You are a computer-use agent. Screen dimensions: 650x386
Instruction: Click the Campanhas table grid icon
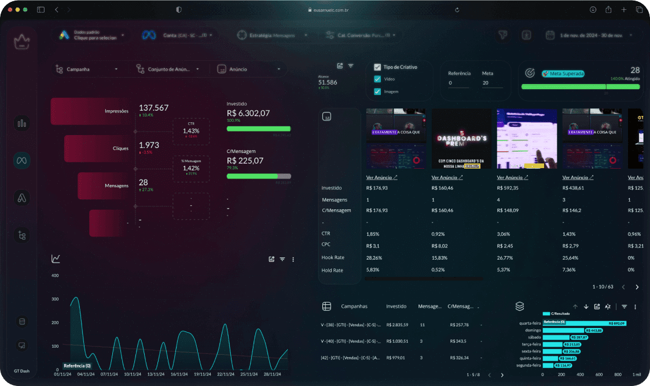tap(326, 307)
